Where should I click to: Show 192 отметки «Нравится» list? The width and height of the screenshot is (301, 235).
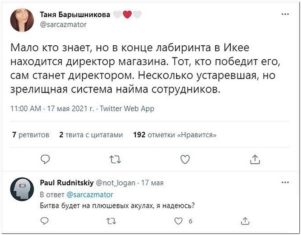click(x=175, y=135)
